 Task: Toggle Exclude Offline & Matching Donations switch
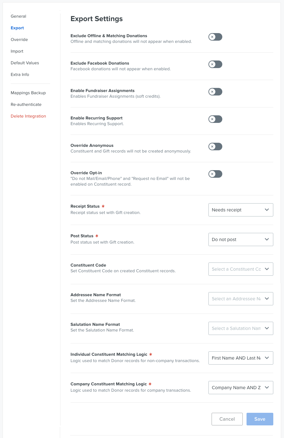tap(215, 37)
